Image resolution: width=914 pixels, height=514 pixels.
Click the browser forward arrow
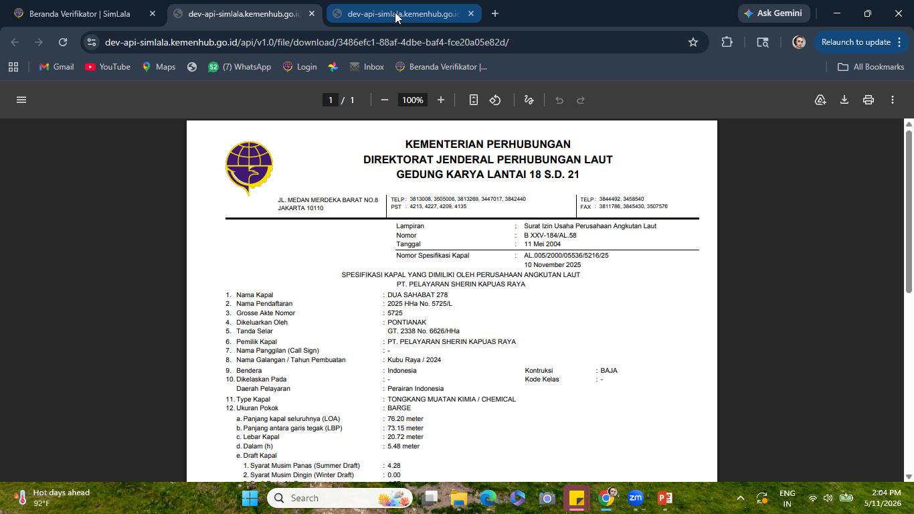(x=39, y=42)
